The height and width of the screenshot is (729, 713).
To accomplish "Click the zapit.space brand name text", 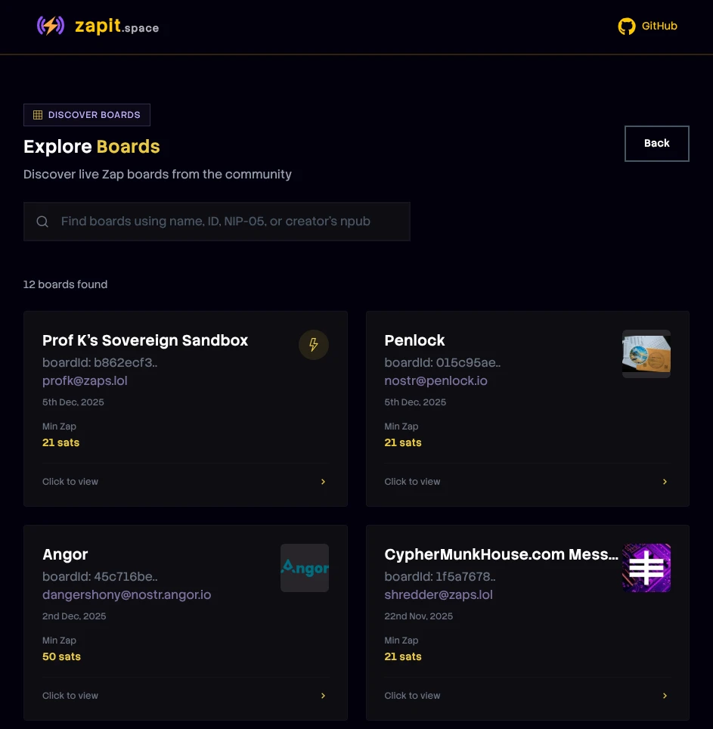I will point(116,27).
